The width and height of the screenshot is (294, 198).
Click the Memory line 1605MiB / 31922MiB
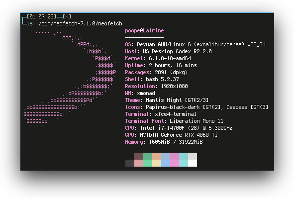[164, 142]
